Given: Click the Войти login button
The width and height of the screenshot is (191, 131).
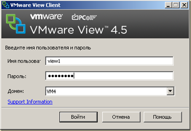Looking at the screenshot, I should [78, 117].
